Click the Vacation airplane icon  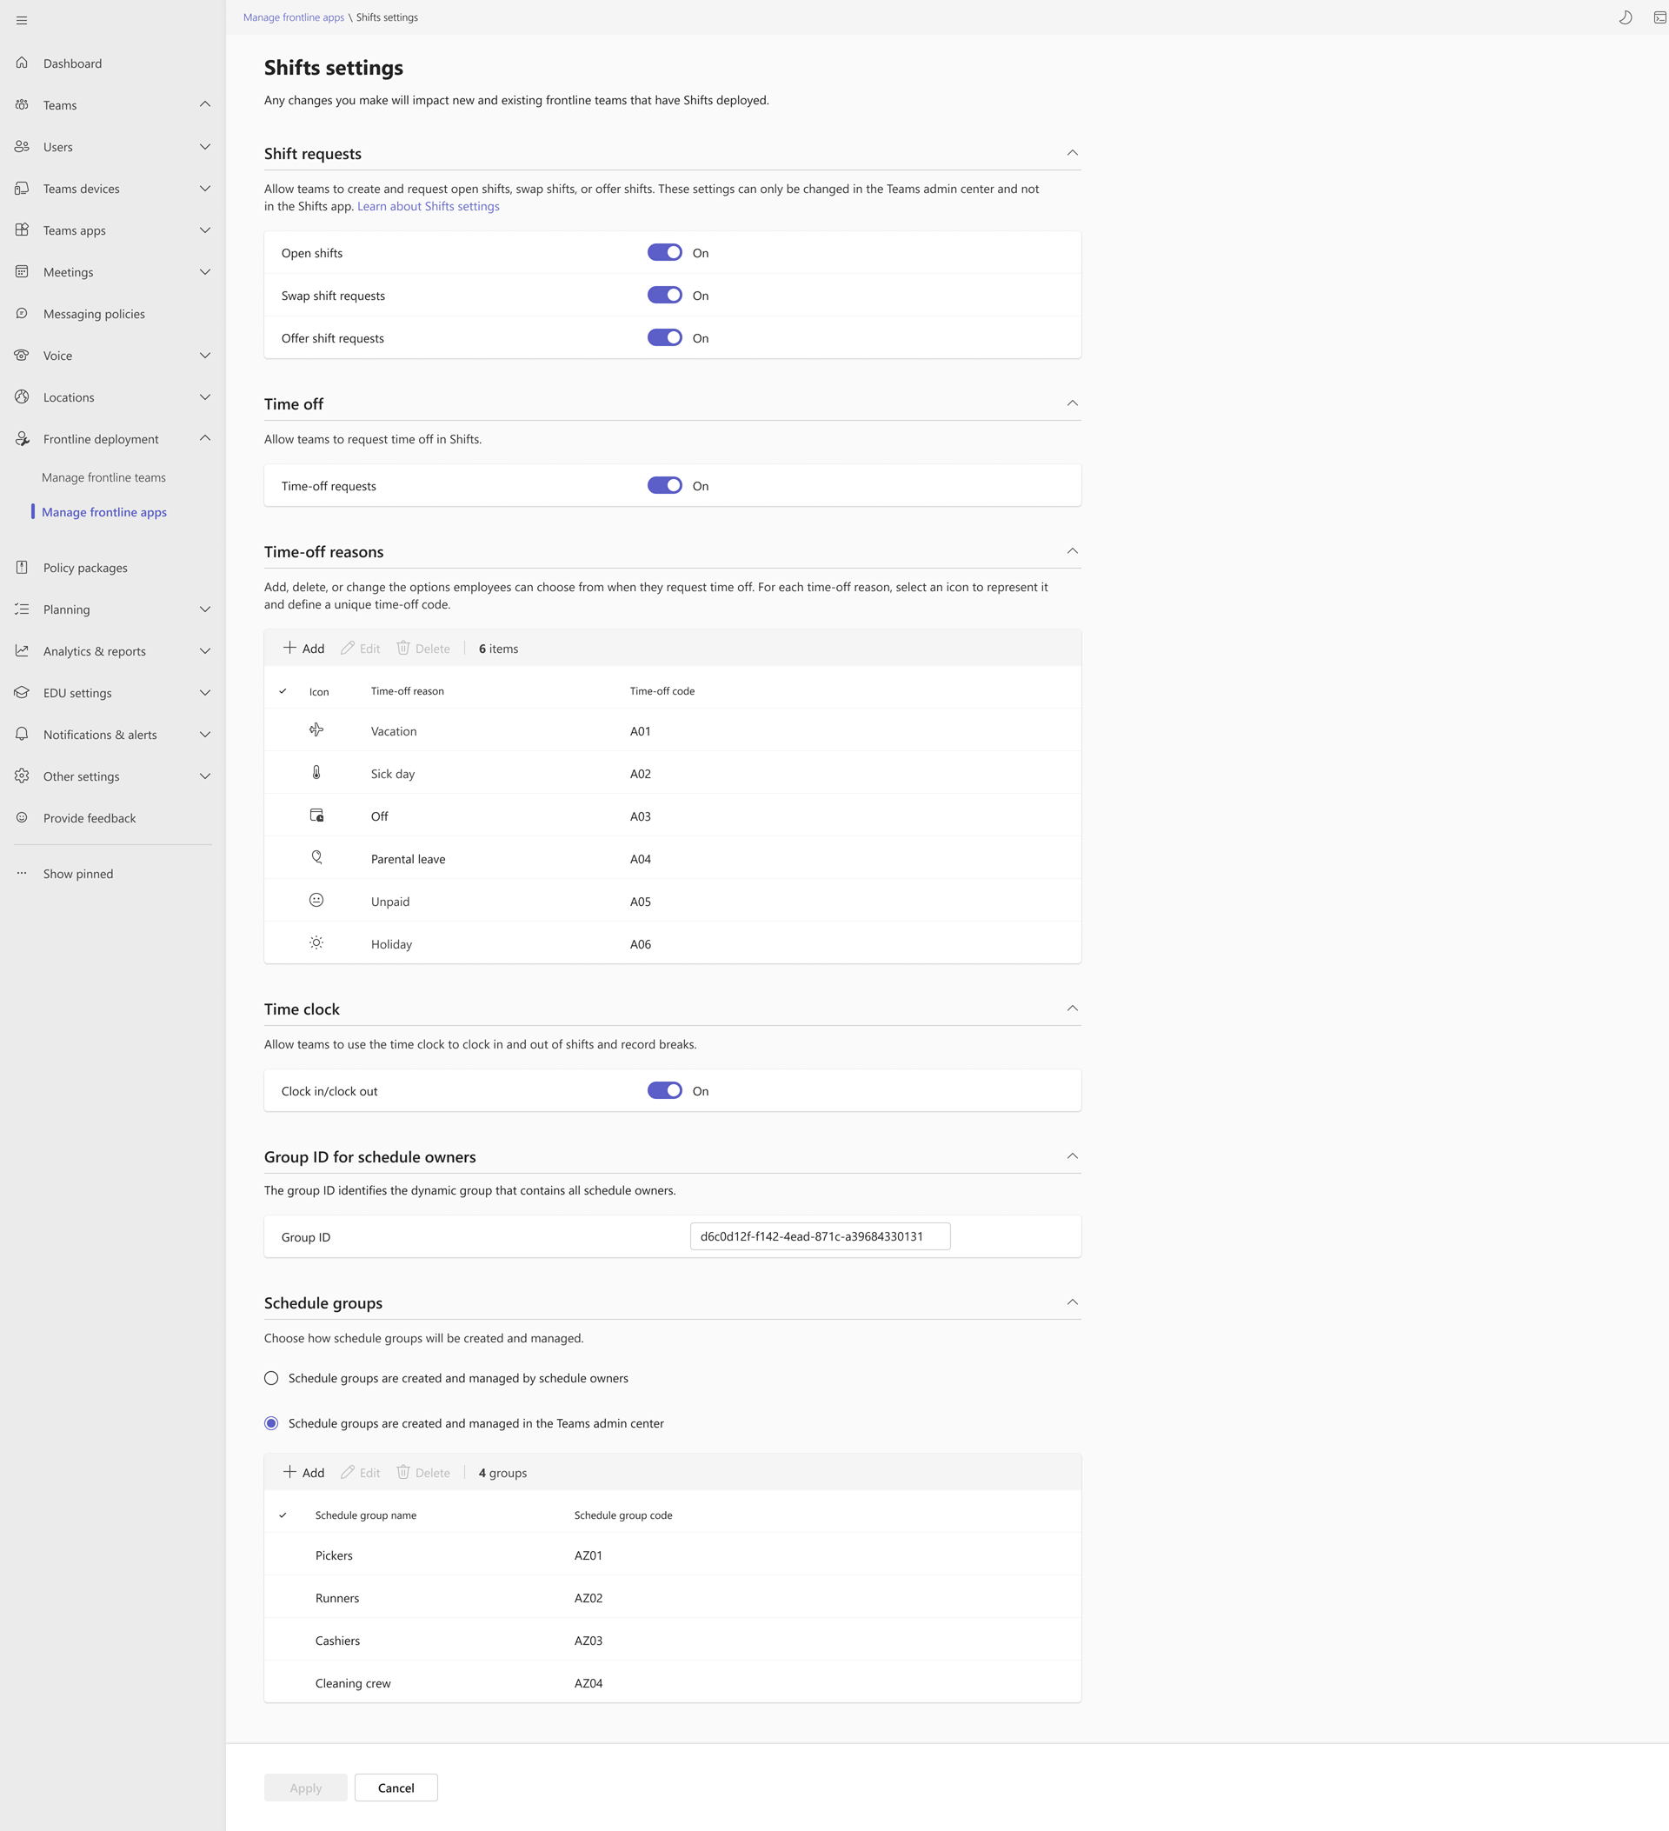(316, 730)
